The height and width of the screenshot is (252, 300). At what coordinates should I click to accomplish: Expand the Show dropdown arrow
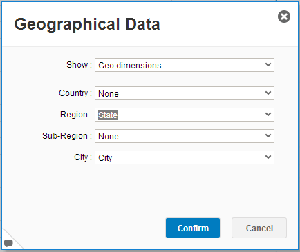[268, 65]
